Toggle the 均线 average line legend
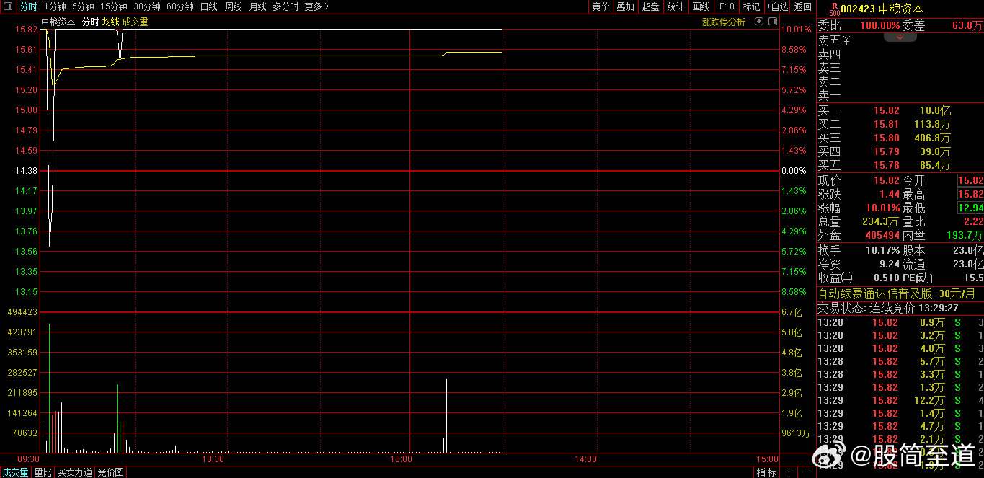The width and height of the screenshot is (984, 478). tap(110, 22)
